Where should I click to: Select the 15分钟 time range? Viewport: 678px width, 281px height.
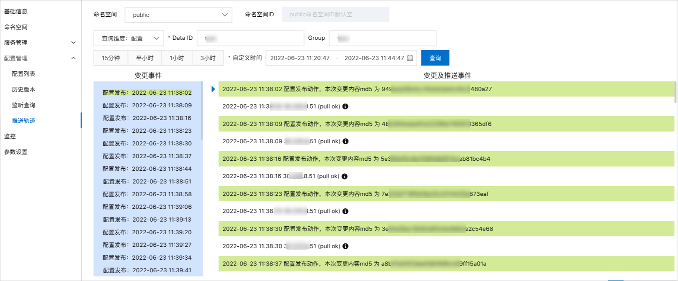point(111,58)
